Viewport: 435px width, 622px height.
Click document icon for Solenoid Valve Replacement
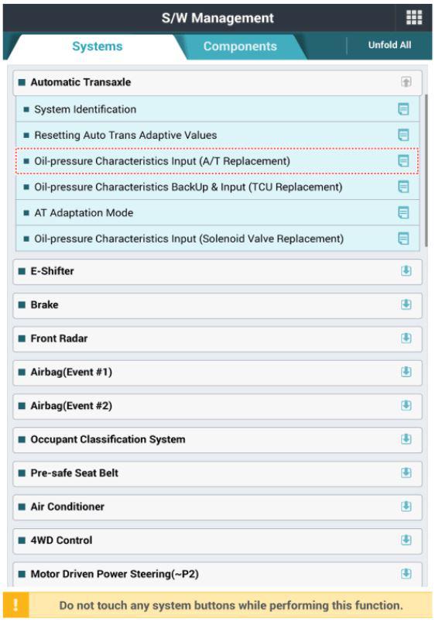pyautogui.click(x=403, y=239)
